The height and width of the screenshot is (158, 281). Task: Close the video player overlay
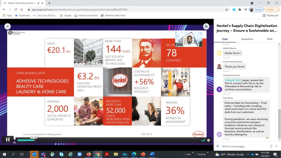(8, 26)
